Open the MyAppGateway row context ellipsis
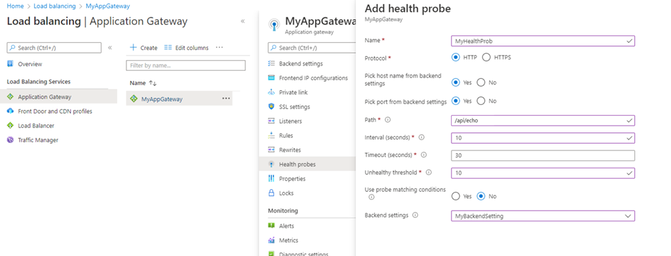Viewport: 671px width, 256px height. point(226,99)
